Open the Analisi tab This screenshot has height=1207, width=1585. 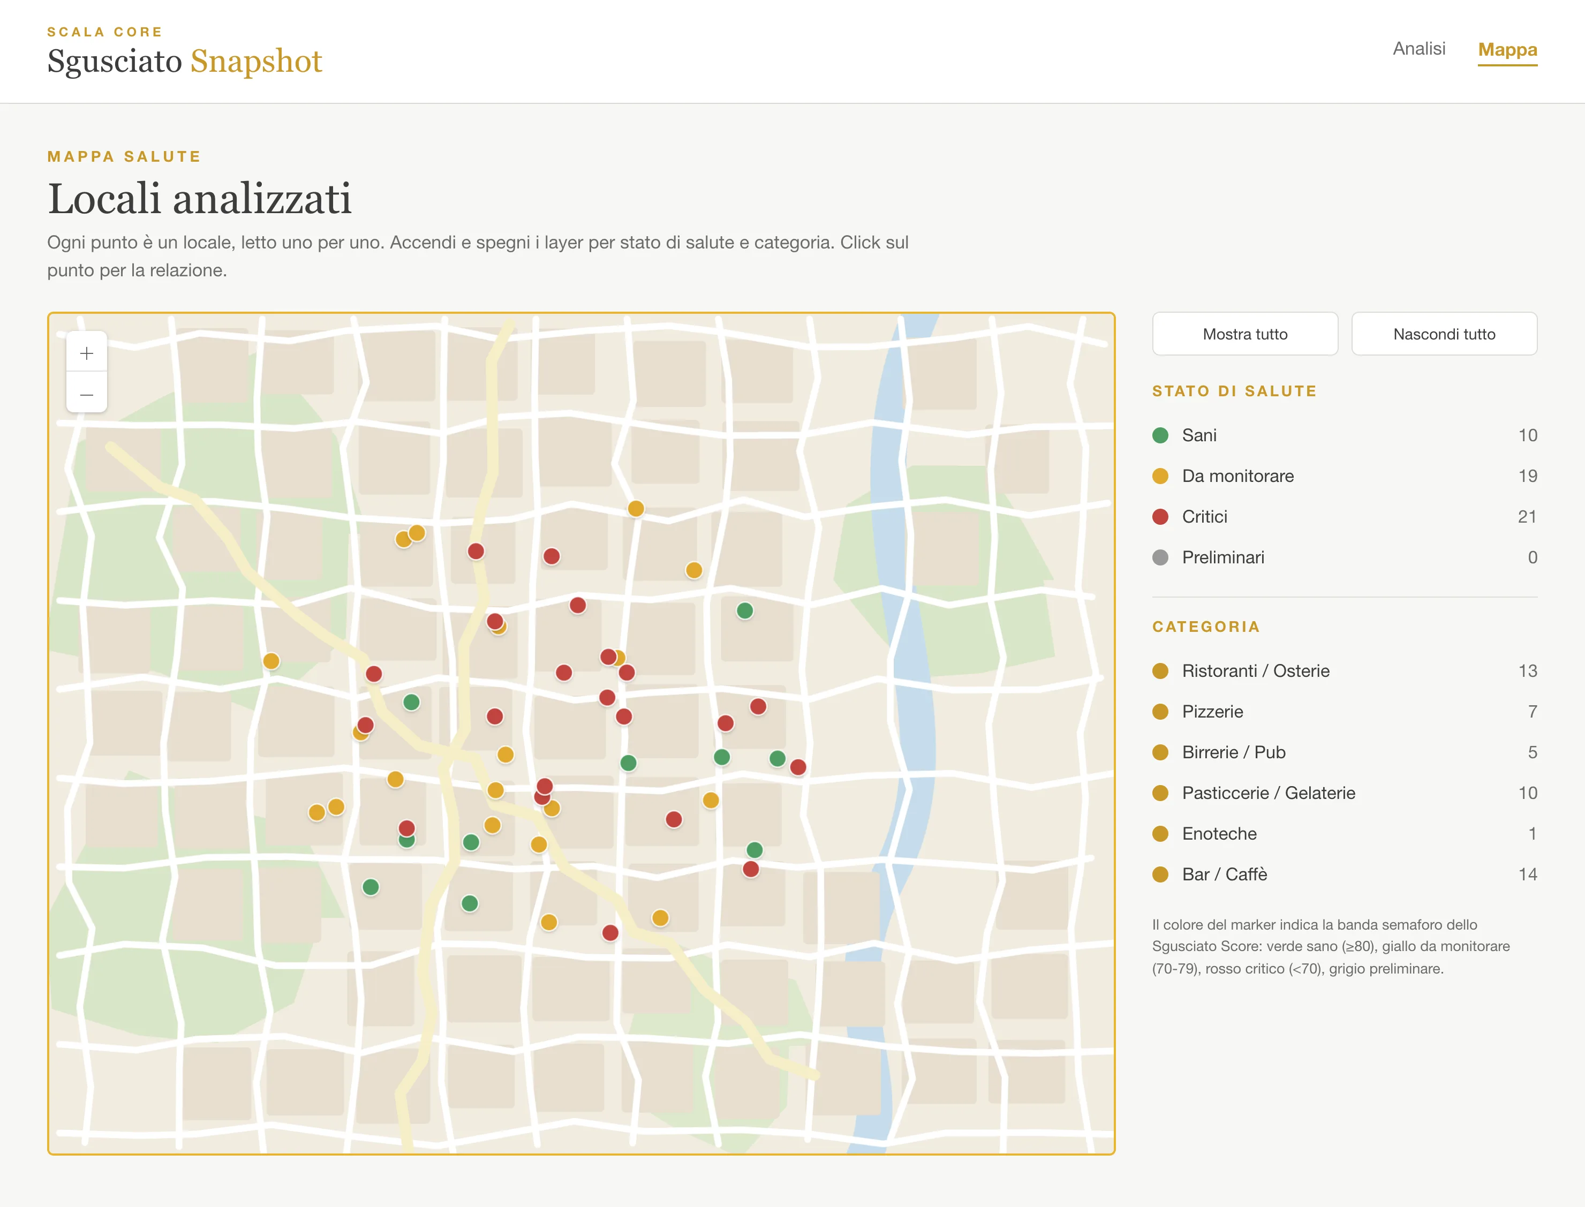pyautogui.click(x=1418, y=48)
